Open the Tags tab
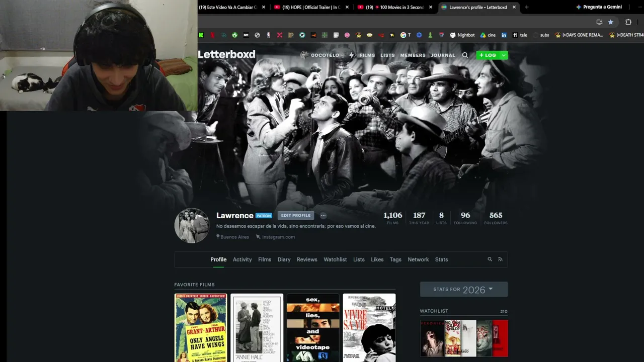This screenshot has width=644, height=362. (395, 259)
